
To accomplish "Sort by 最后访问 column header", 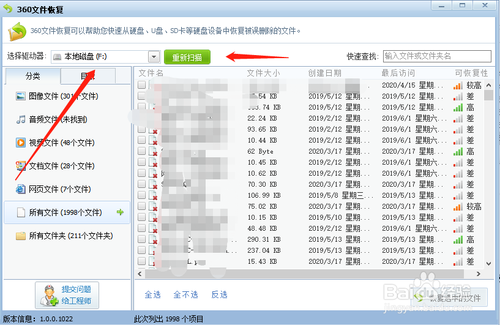I will tap(398, 73).
